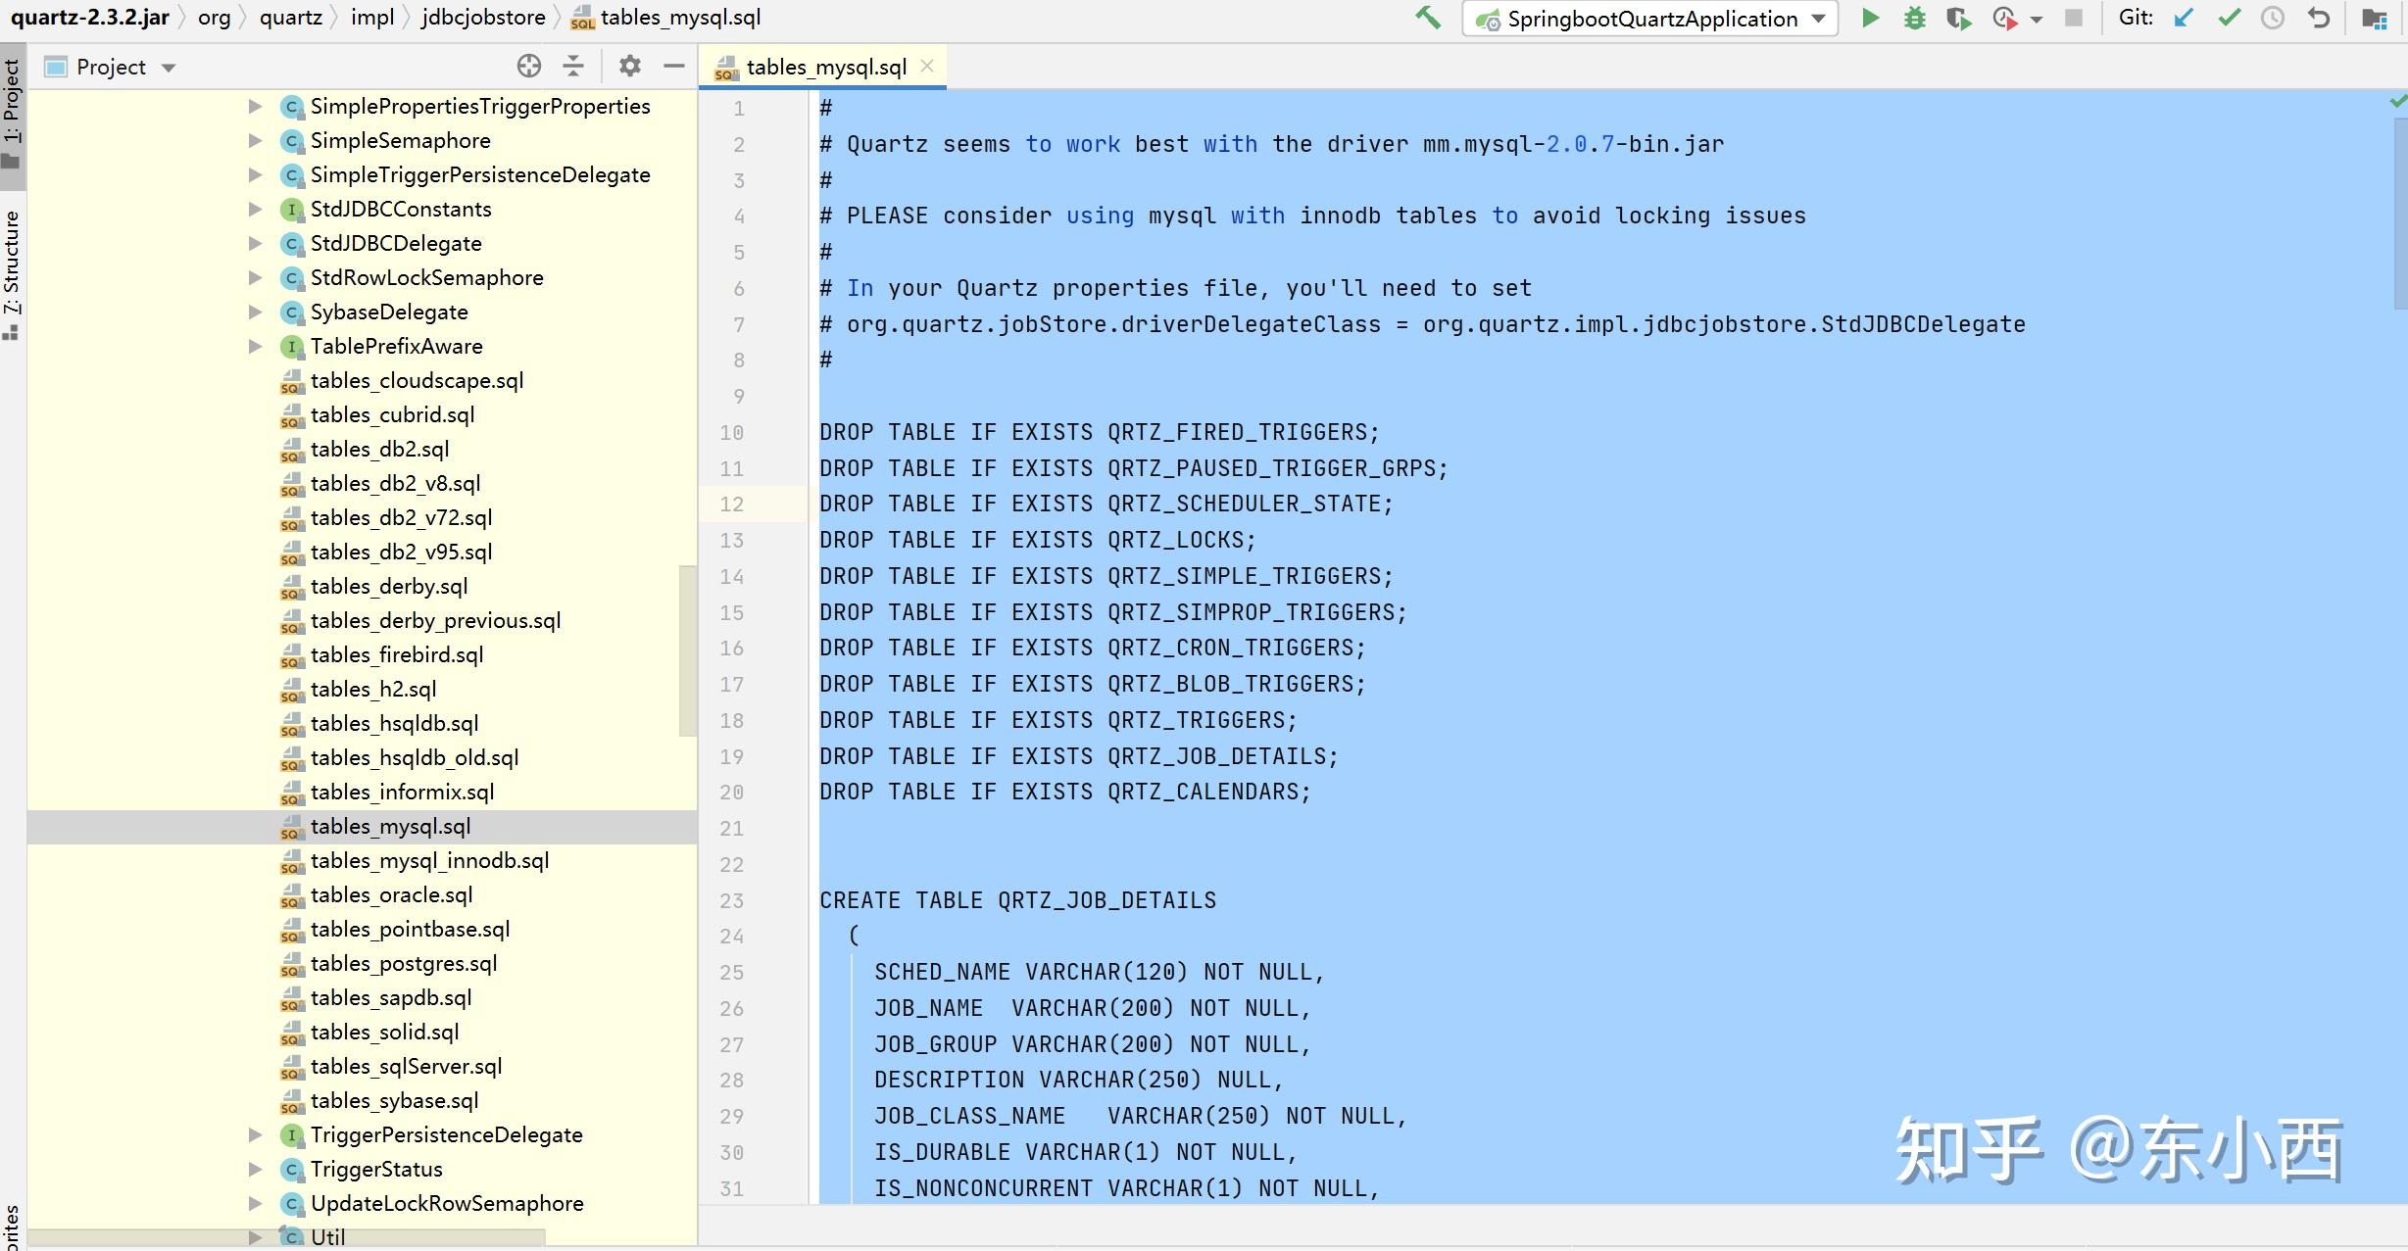Start debugging with the bug icon
The height and width of the screenshot is (1251, 2408).
(1914, 18)
